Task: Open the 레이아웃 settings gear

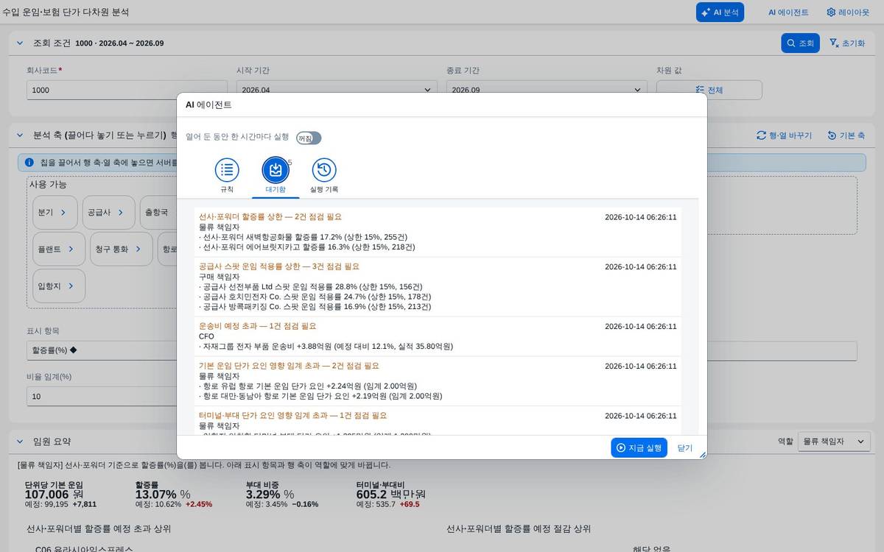Action: [831, 12]
